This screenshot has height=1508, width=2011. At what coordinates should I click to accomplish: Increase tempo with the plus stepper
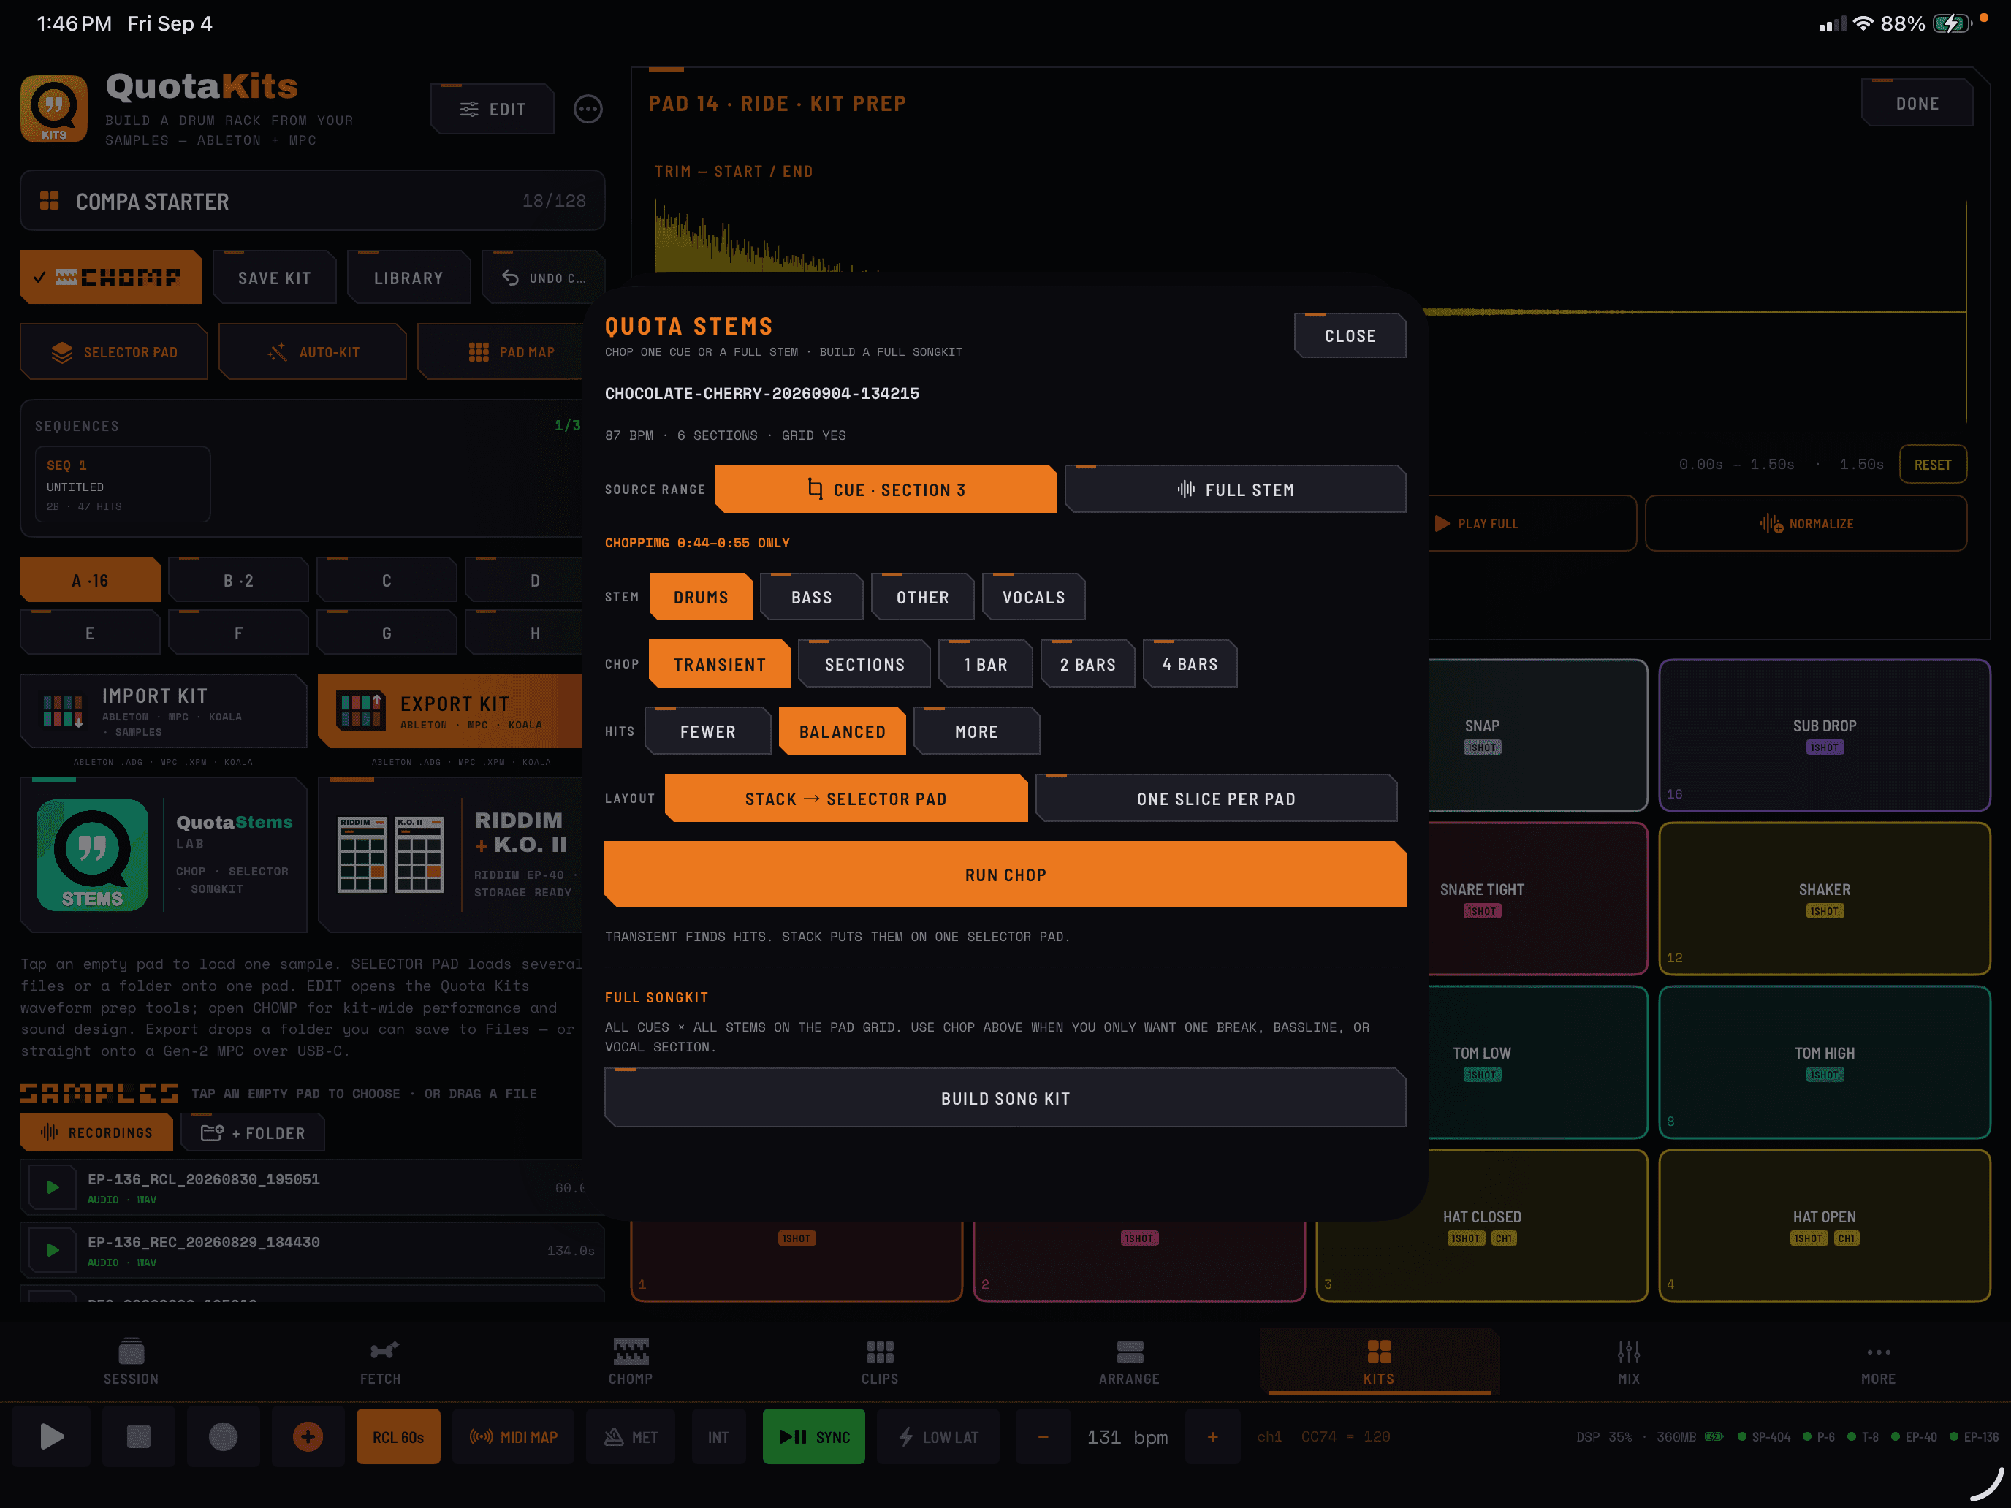(x=1212, y=1436)
